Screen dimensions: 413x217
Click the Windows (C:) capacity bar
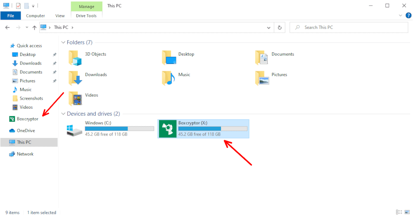tap(120, 128)
